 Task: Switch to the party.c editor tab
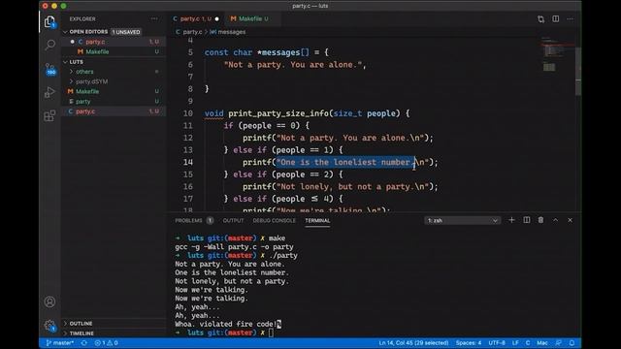click(x=195, y=18)
